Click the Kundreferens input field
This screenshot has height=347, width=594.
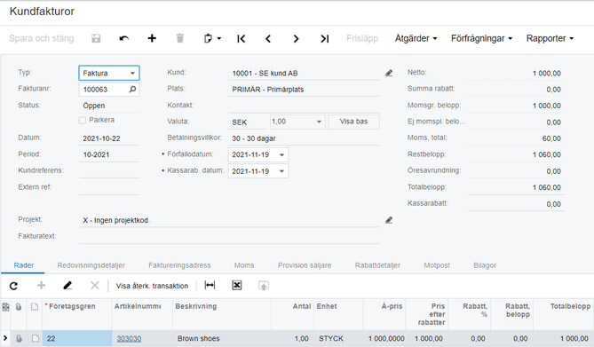point(108,171)
